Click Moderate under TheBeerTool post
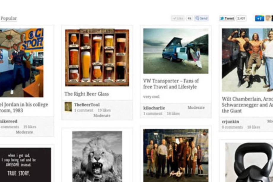The height and width of the screenshot is (182, 273). [x=102, y=116]
